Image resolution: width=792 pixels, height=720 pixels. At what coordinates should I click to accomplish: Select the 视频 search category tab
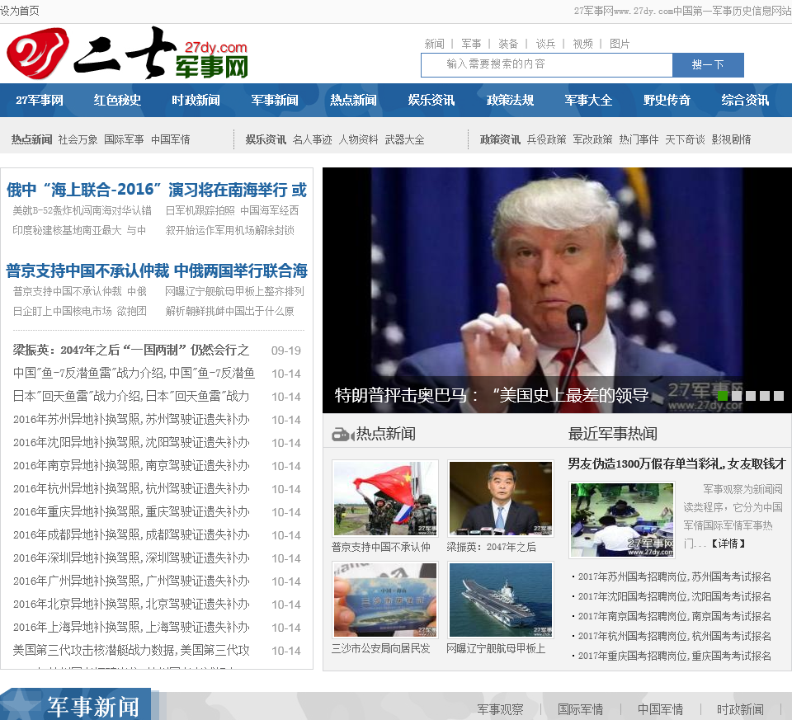[583, 44]
